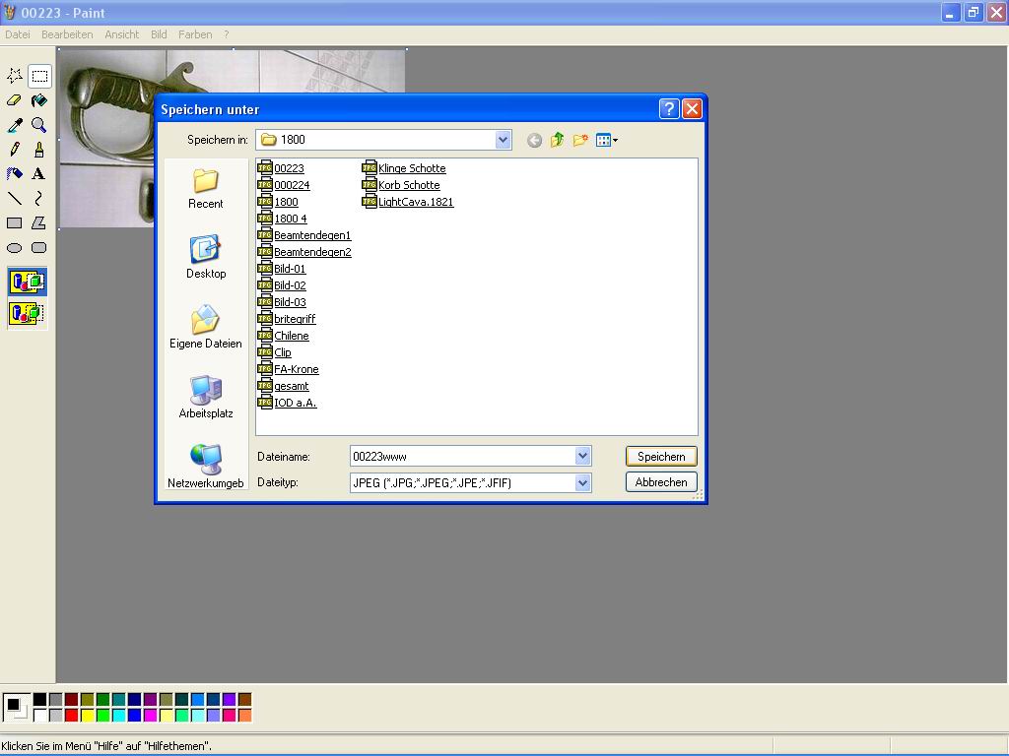Pick the Eraser tool
The height and width of the screenshot is (756, 1009).
click(15, 100)
